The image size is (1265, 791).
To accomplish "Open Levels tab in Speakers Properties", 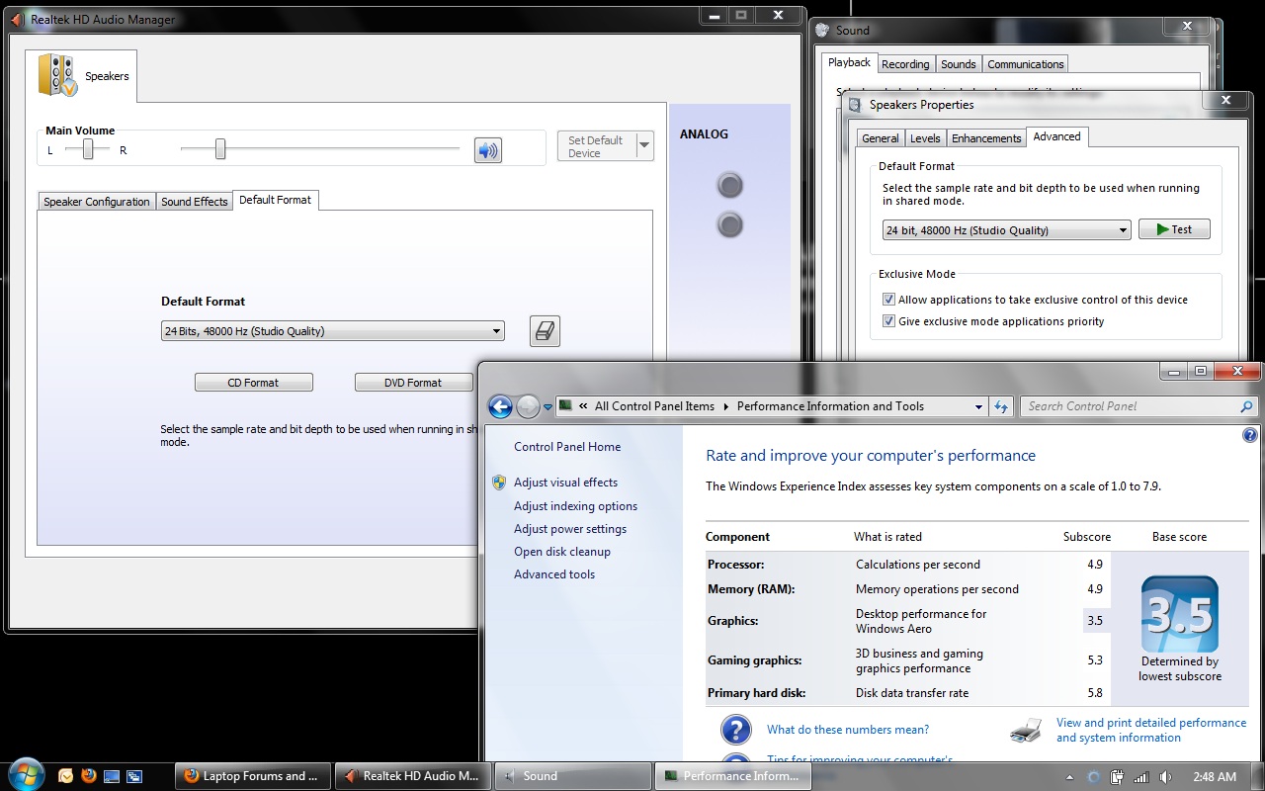I will click(925, 138).
